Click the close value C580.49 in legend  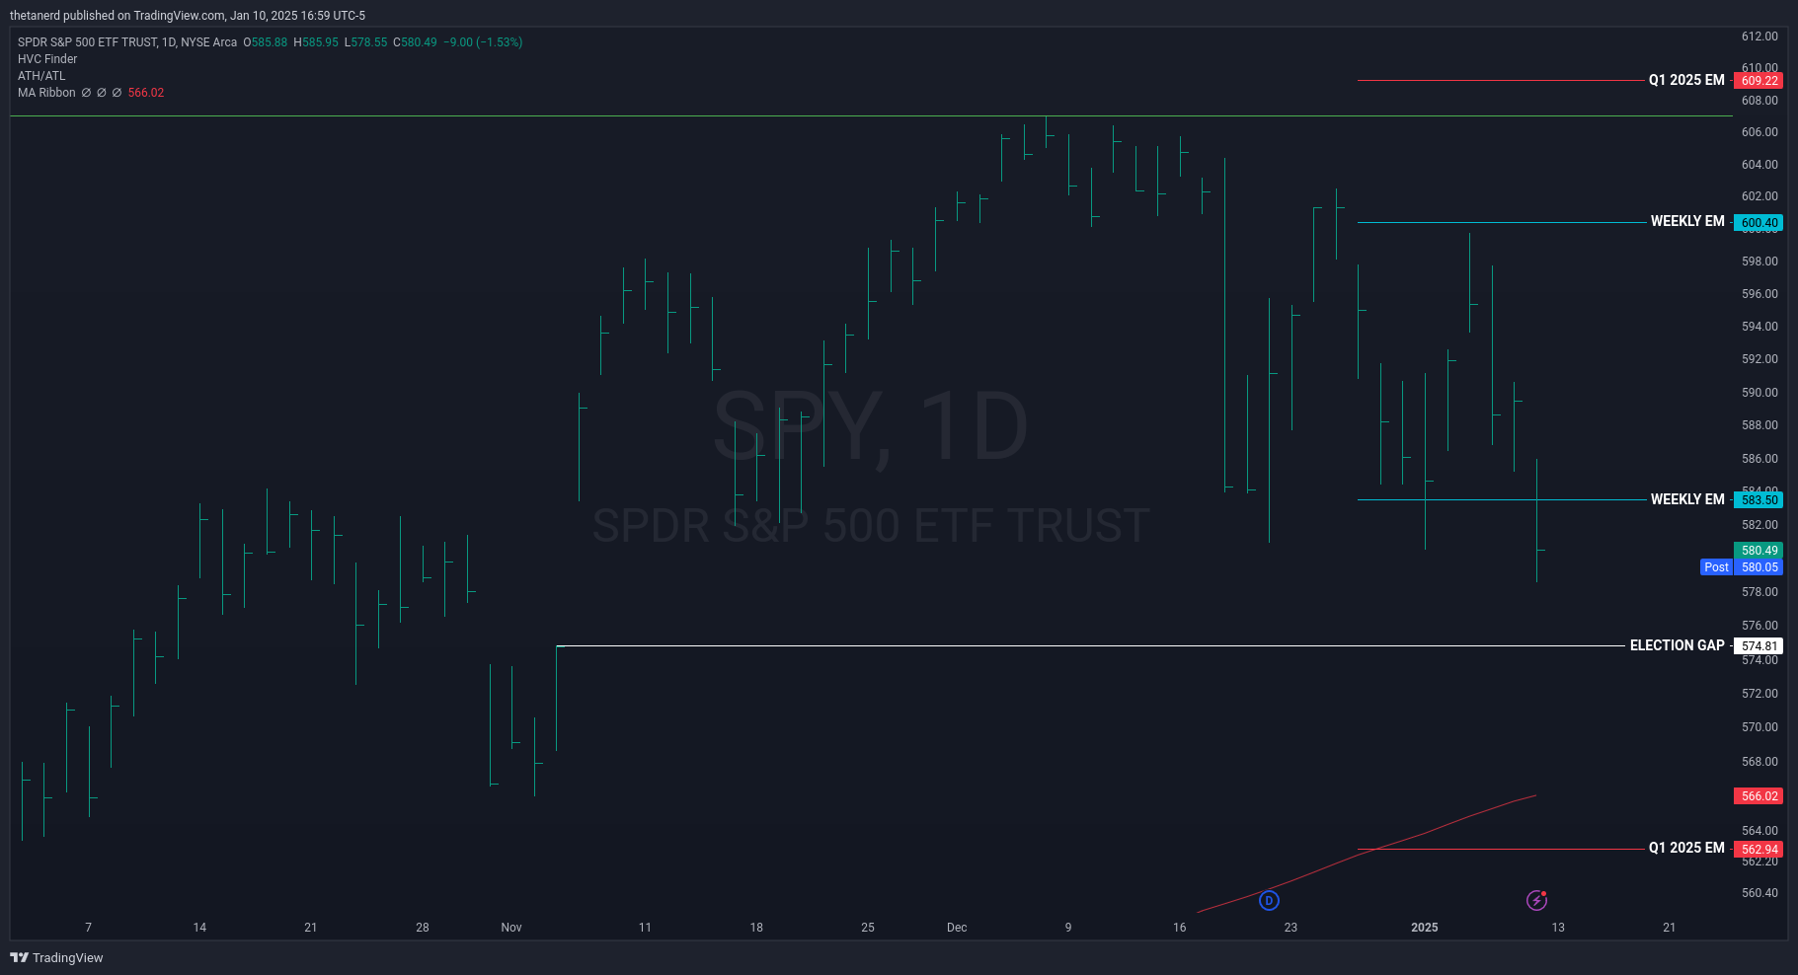(415, 42)
